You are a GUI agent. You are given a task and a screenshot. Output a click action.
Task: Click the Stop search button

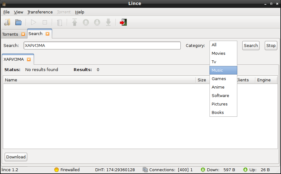(271, 46)
